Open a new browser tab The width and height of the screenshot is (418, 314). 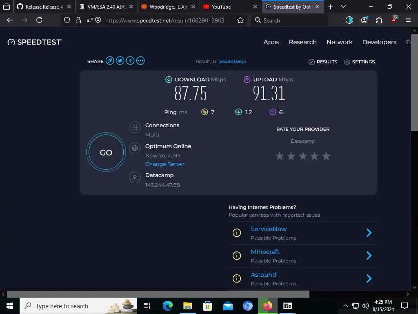pos(330,7)
